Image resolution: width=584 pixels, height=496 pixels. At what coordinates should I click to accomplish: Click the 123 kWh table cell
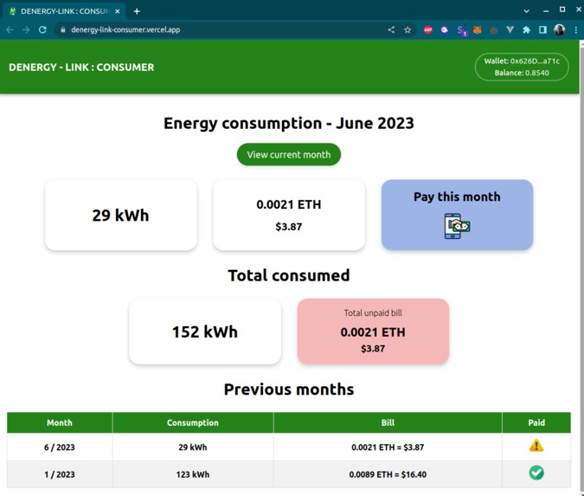tap(193, 474)
